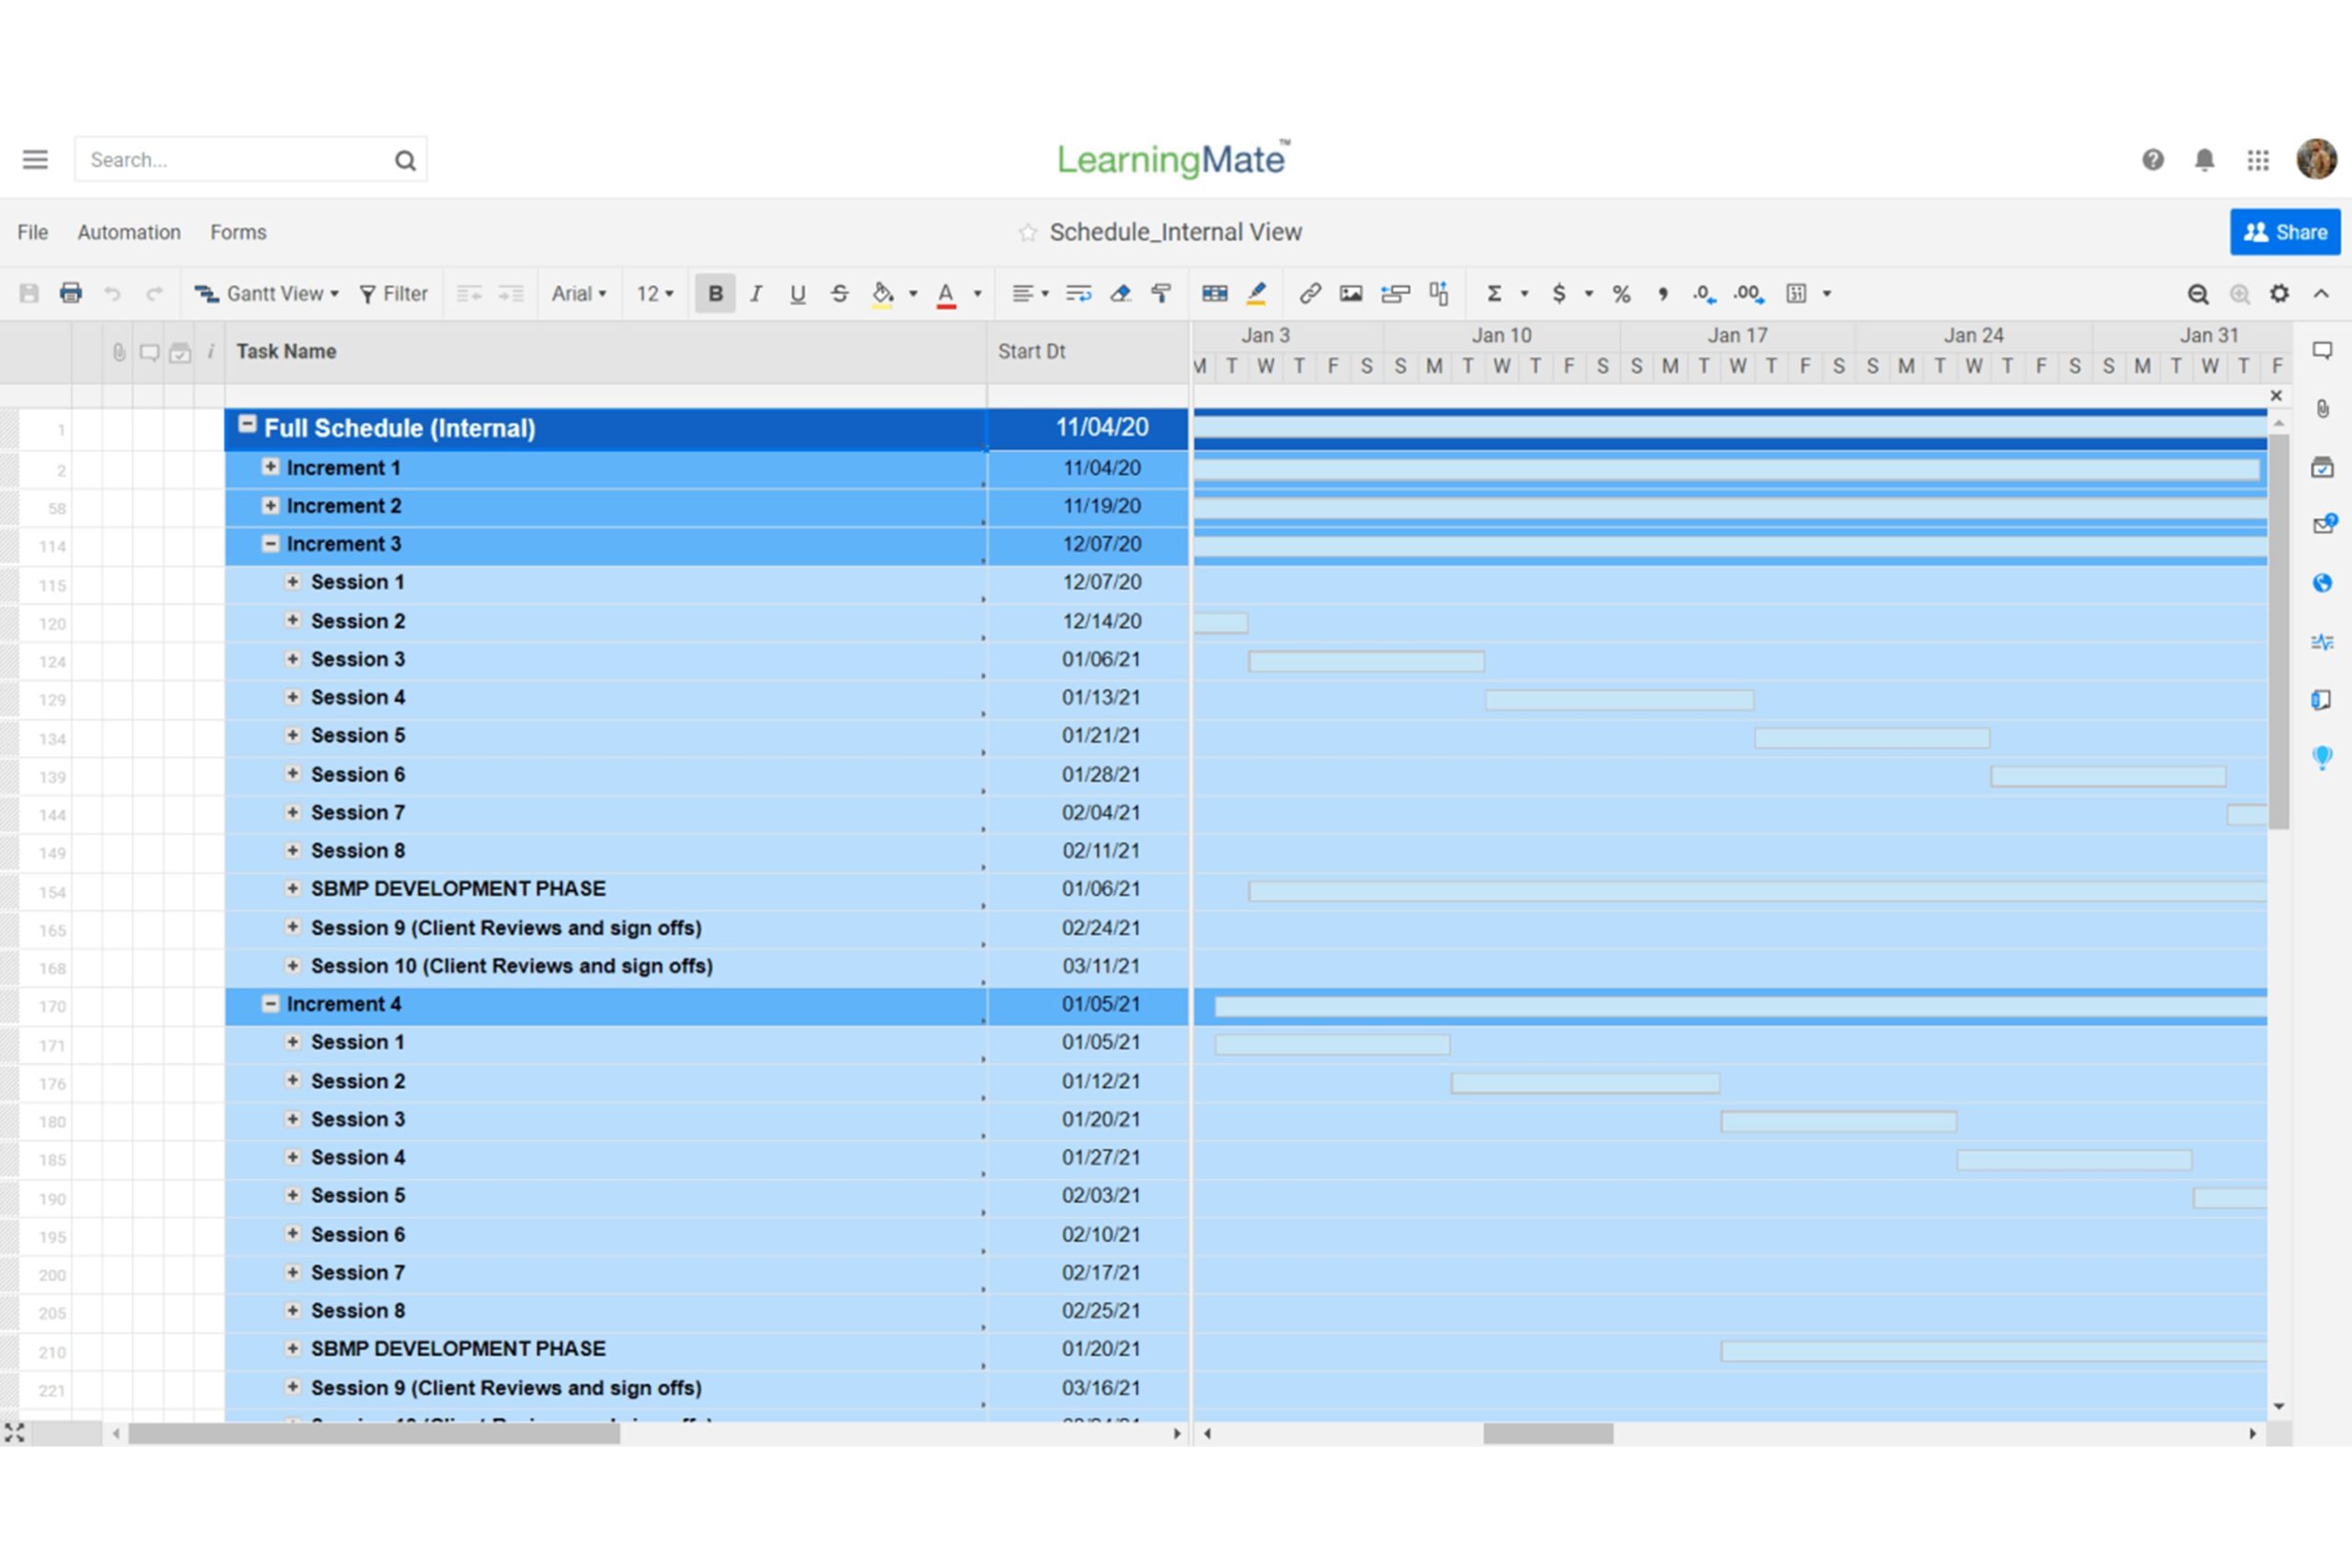Apply percent format

[x=1621, y=293]
